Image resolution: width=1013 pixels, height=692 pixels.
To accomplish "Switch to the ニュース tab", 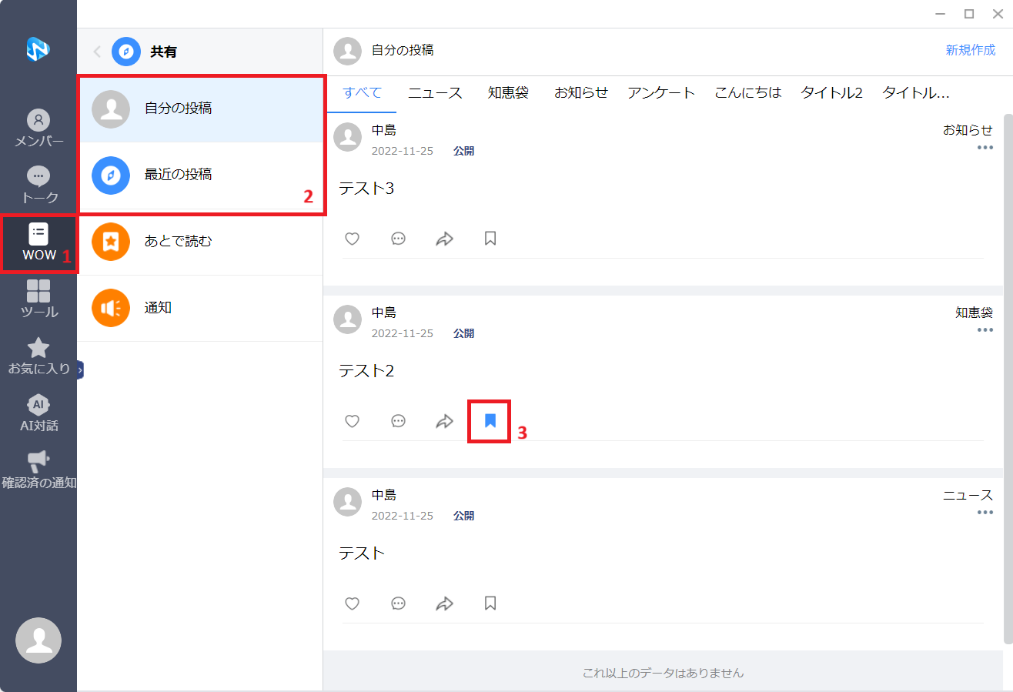I will click(435, 93).
